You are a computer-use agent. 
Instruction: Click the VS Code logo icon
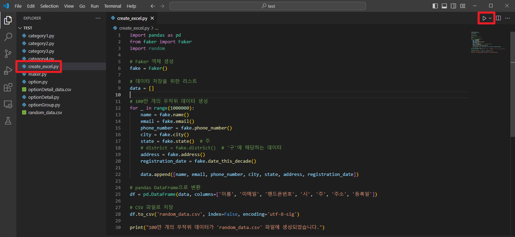point(6,6)
